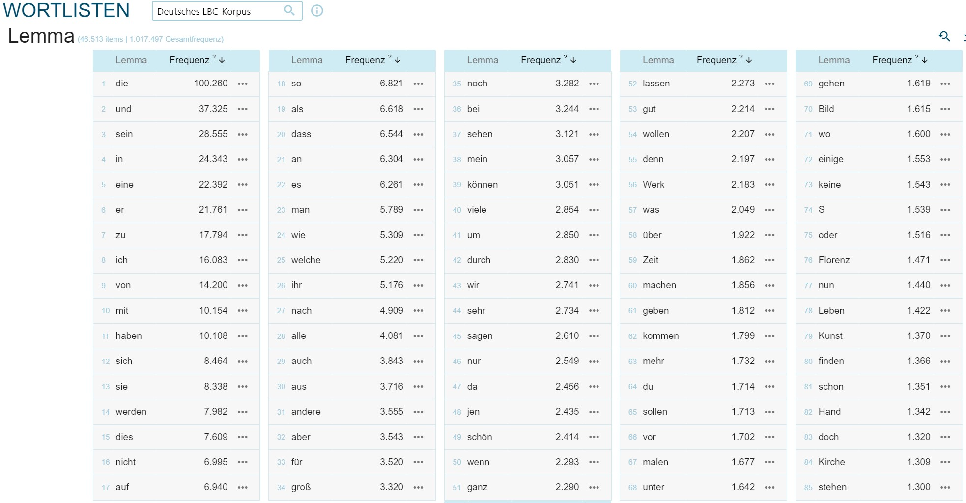Click Lemma header in fourth table
This screenshot has width=966, height=503.
(658, 60)
